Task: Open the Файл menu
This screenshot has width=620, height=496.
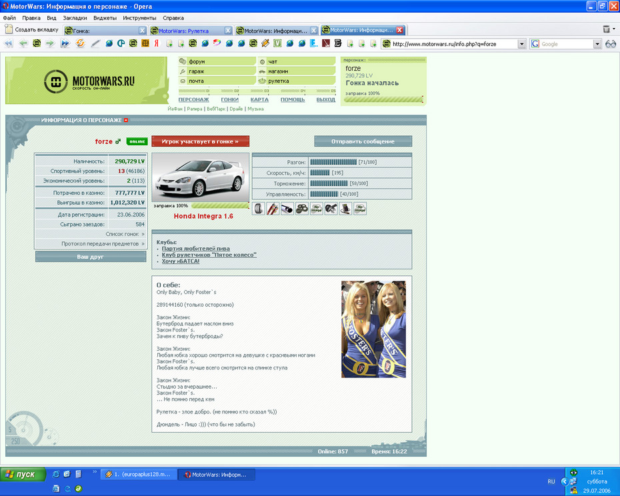Action: click(x=9, y=18)
